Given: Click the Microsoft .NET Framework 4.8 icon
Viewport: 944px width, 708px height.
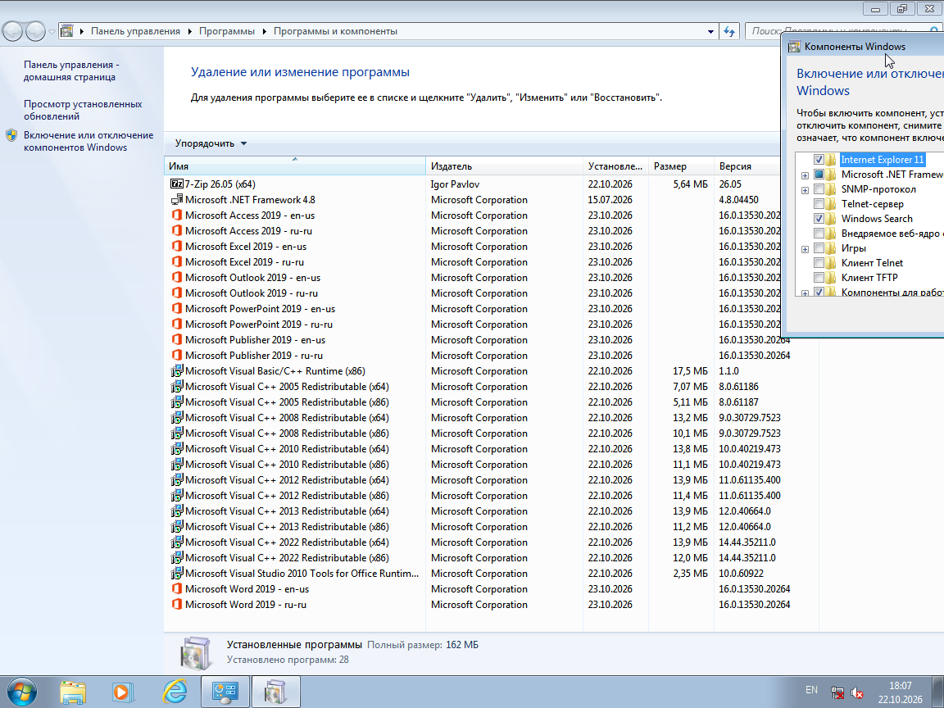Looking at the screenshot, I should pos(176,200).
